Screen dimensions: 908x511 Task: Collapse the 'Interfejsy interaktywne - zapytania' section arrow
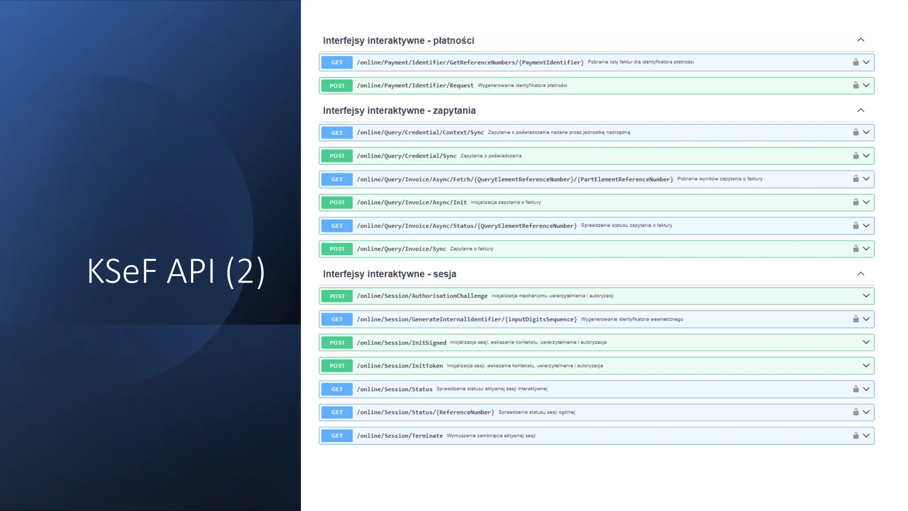[861, 110]
